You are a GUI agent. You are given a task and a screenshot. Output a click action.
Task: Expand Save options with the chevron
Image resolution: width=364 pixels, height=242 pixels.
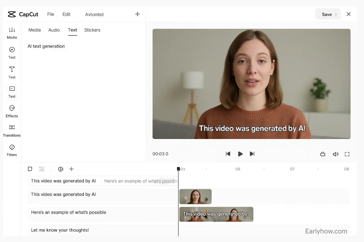point(336,15)
